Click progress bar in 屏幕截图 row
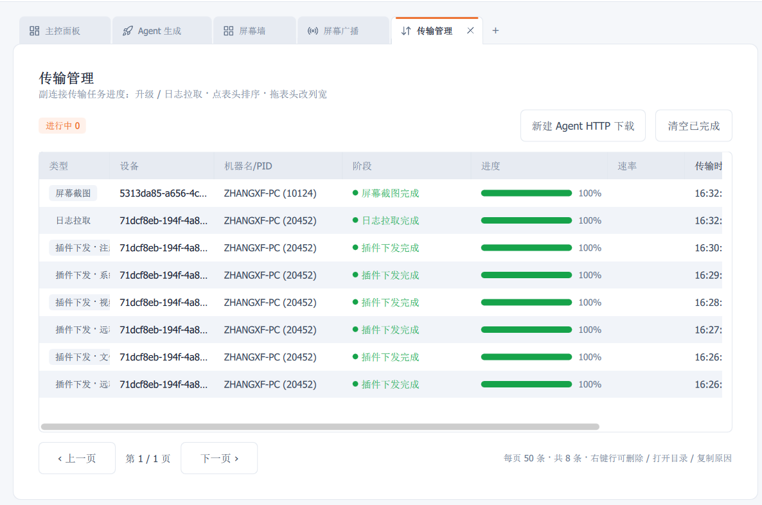762x505 pixels. point(526,193)
